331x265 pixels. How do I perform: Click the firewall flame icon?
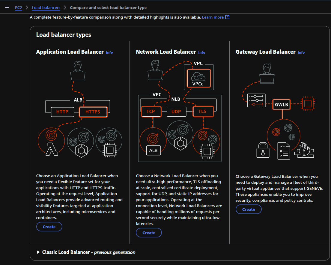pyautogui.click(x=304, y=150)
